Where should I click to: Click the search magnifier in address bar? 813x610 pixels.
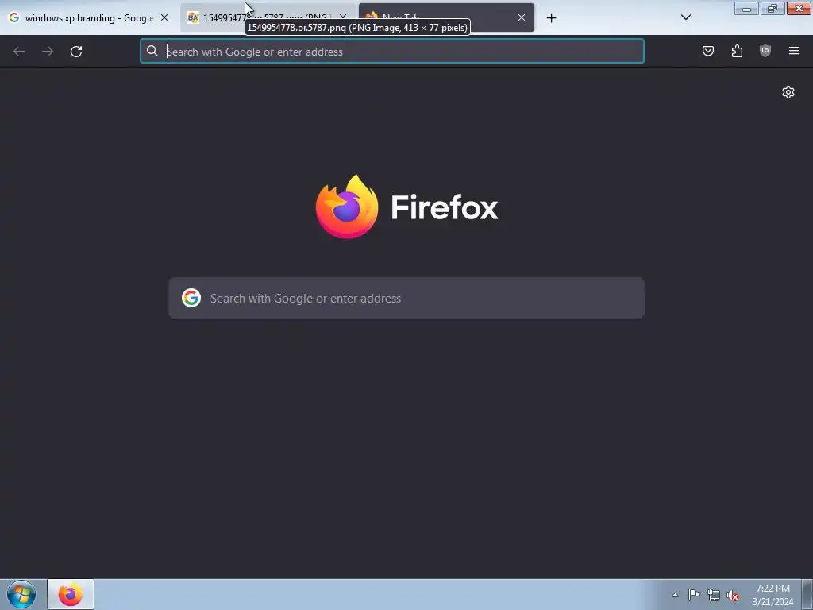pyautogui.click(x=152, y=51)
